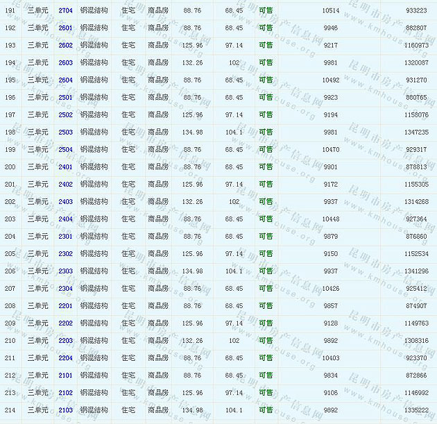Open unit 2502 details
This screenshot has height=424, width=437.
pos(65,115)
